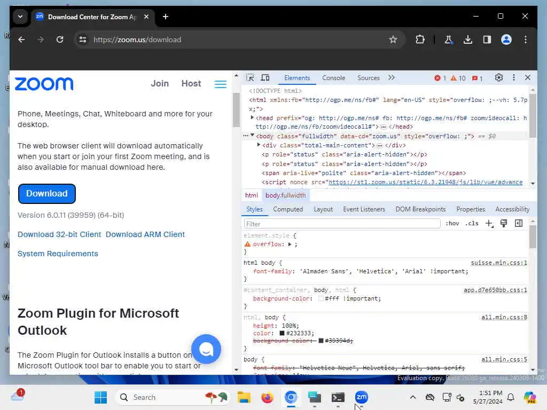Open the Chrome profile avatar
This screenshot has height=410, width=547.
[506, 40]
